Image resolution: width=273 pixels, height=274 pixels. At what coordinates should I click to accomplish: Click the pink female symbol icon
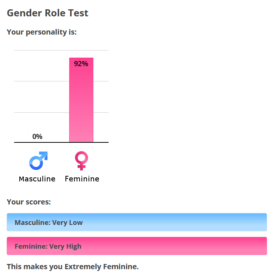(x=81, y=161)
